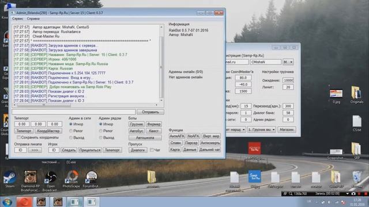The height and width of the screenshot is (207, 369).
Task: Click the Телепорт button under coordinates
Action: pyautogui.click(x=24, y=131)
